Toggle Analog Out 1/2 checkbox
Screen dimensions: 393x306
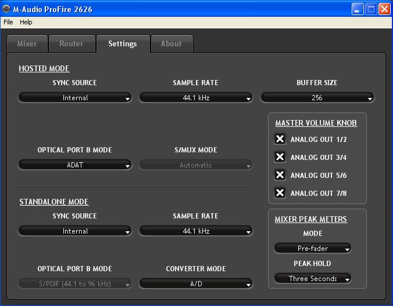pos(280,139)
